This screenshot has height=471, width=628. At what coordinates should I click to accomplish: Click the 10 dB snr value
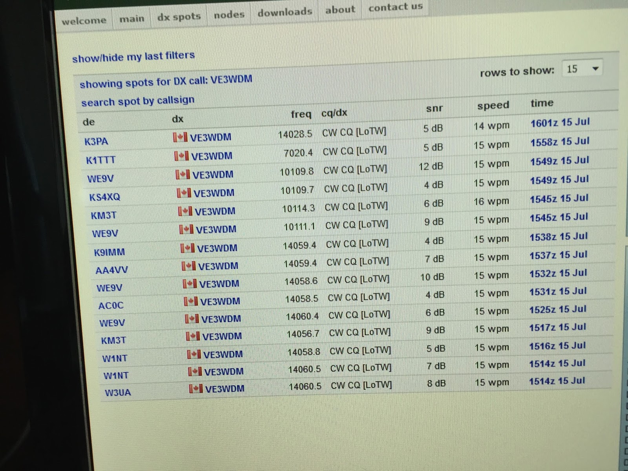point(432,277)
